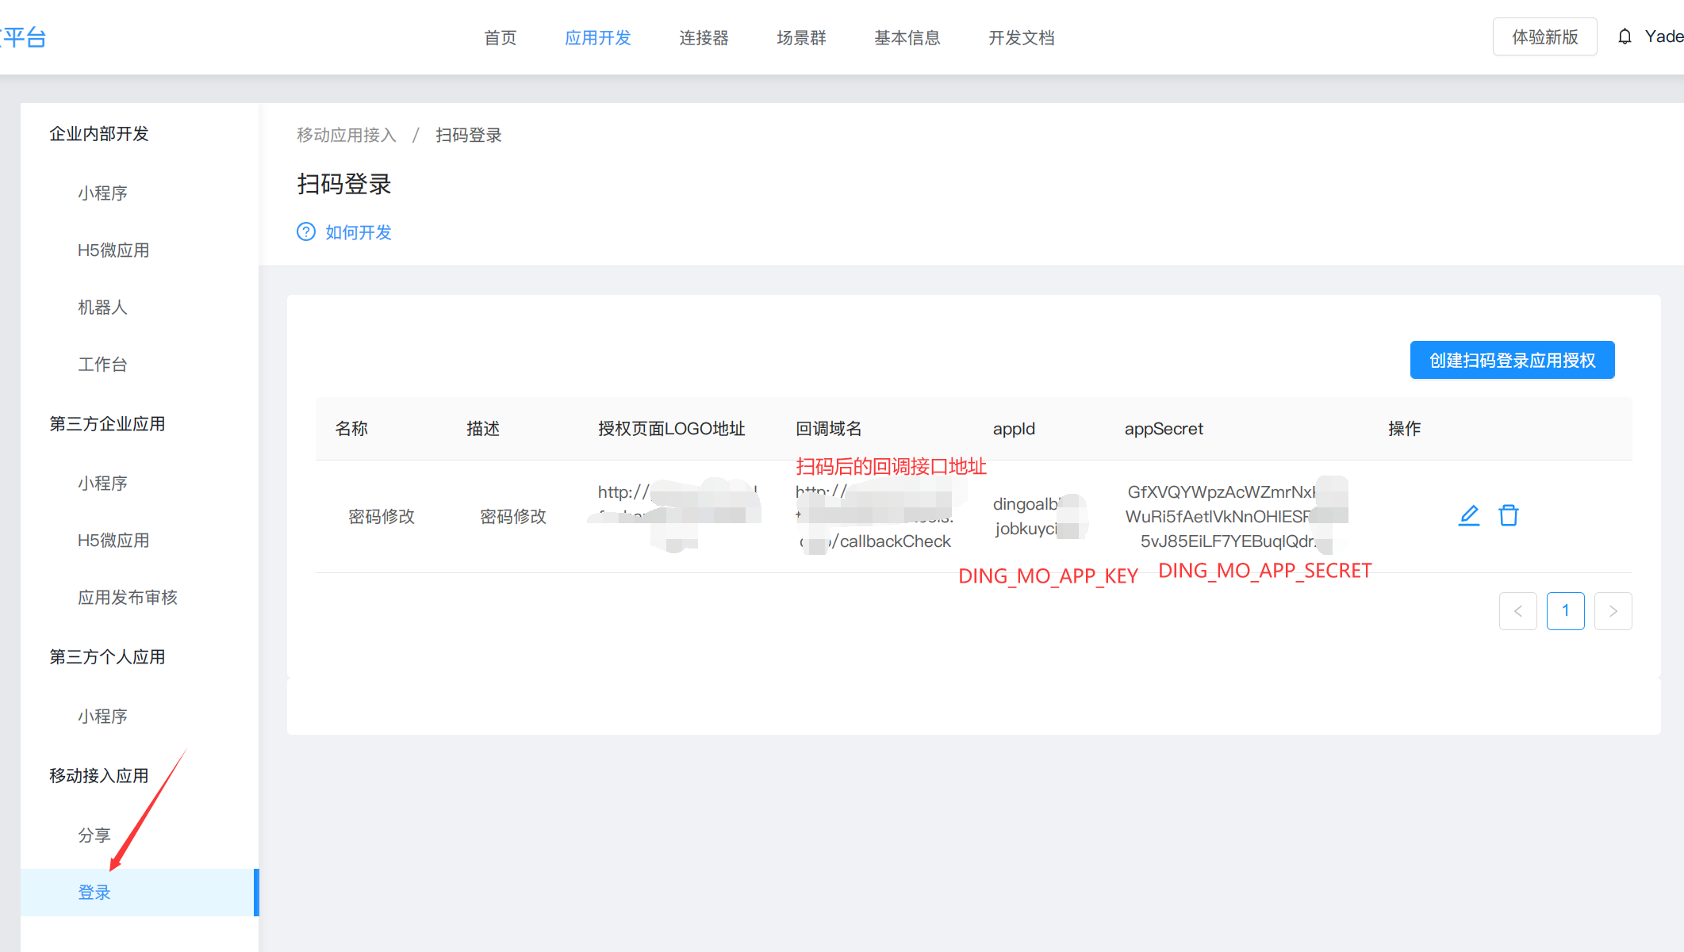Open 首页 in top navigation
This screenshot has width=1684, height=952.
(x=500, y=38)
